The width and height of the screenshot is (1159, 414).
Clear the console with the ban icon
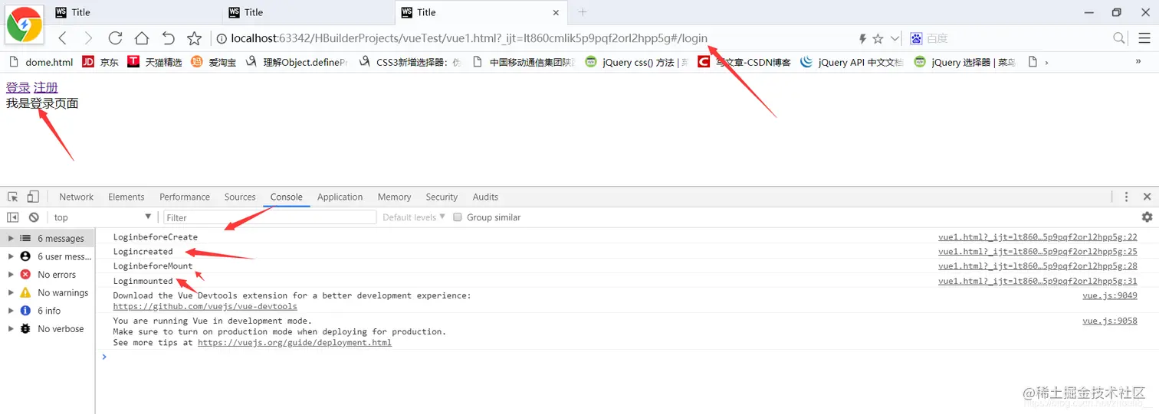[34, 217]
